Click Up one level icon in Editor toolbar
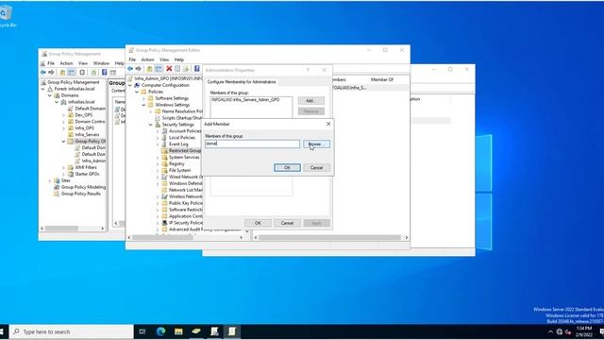The width and height of the screenshot is (604, 340). (149, 69)
